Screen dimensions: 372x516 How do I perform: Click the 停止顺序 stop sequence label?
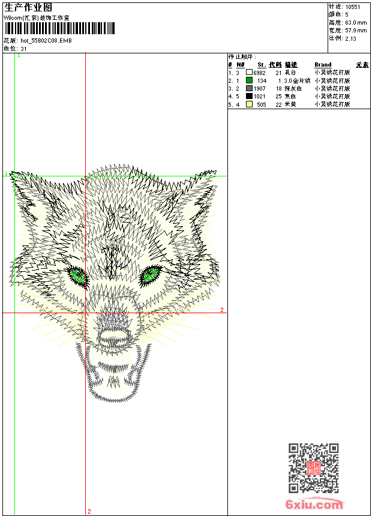[242, 57]
